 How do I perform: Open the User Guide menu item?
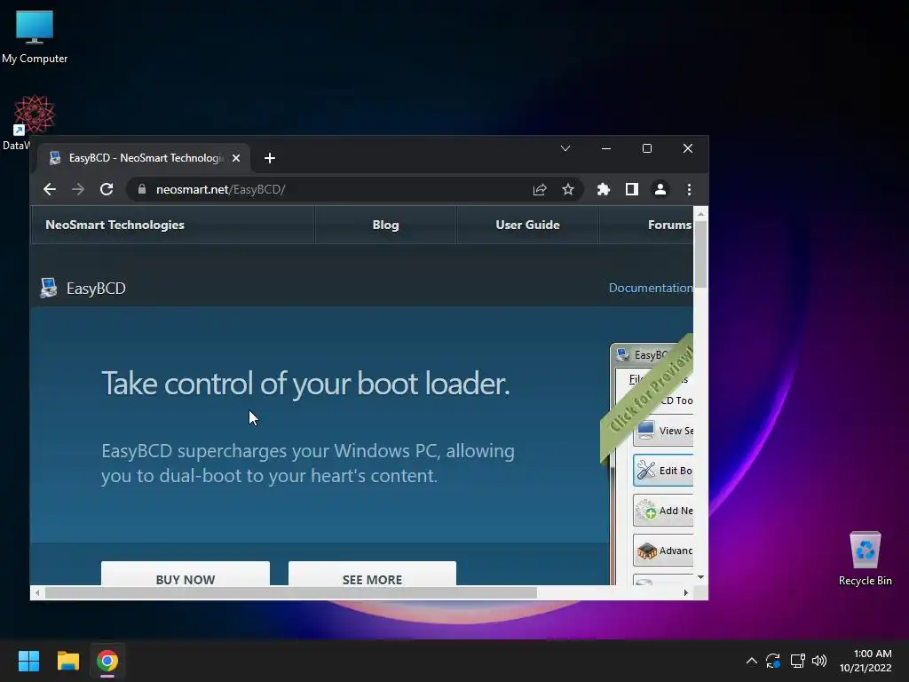point(527,225)
